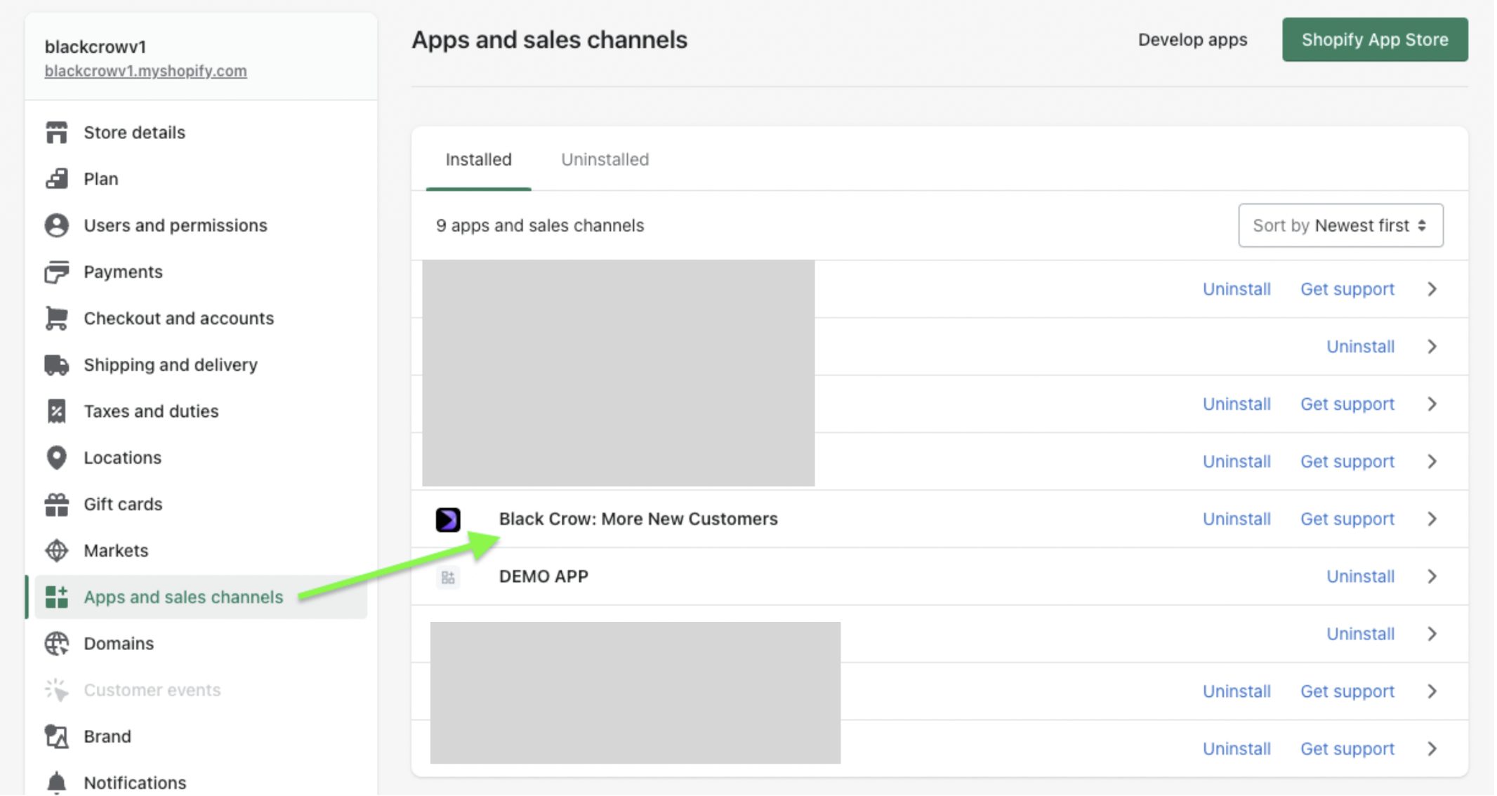Click the Black Crow app logo icon
Viewport: 1497px width, 796px height.
(x=448, y=519)
